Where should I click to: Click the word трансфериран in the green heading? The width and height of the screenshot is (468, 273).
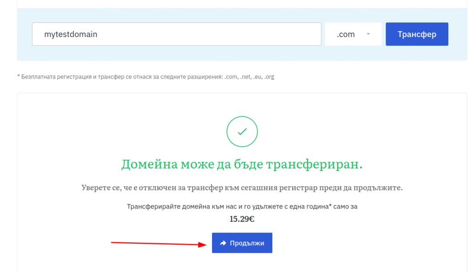(315, 164)
